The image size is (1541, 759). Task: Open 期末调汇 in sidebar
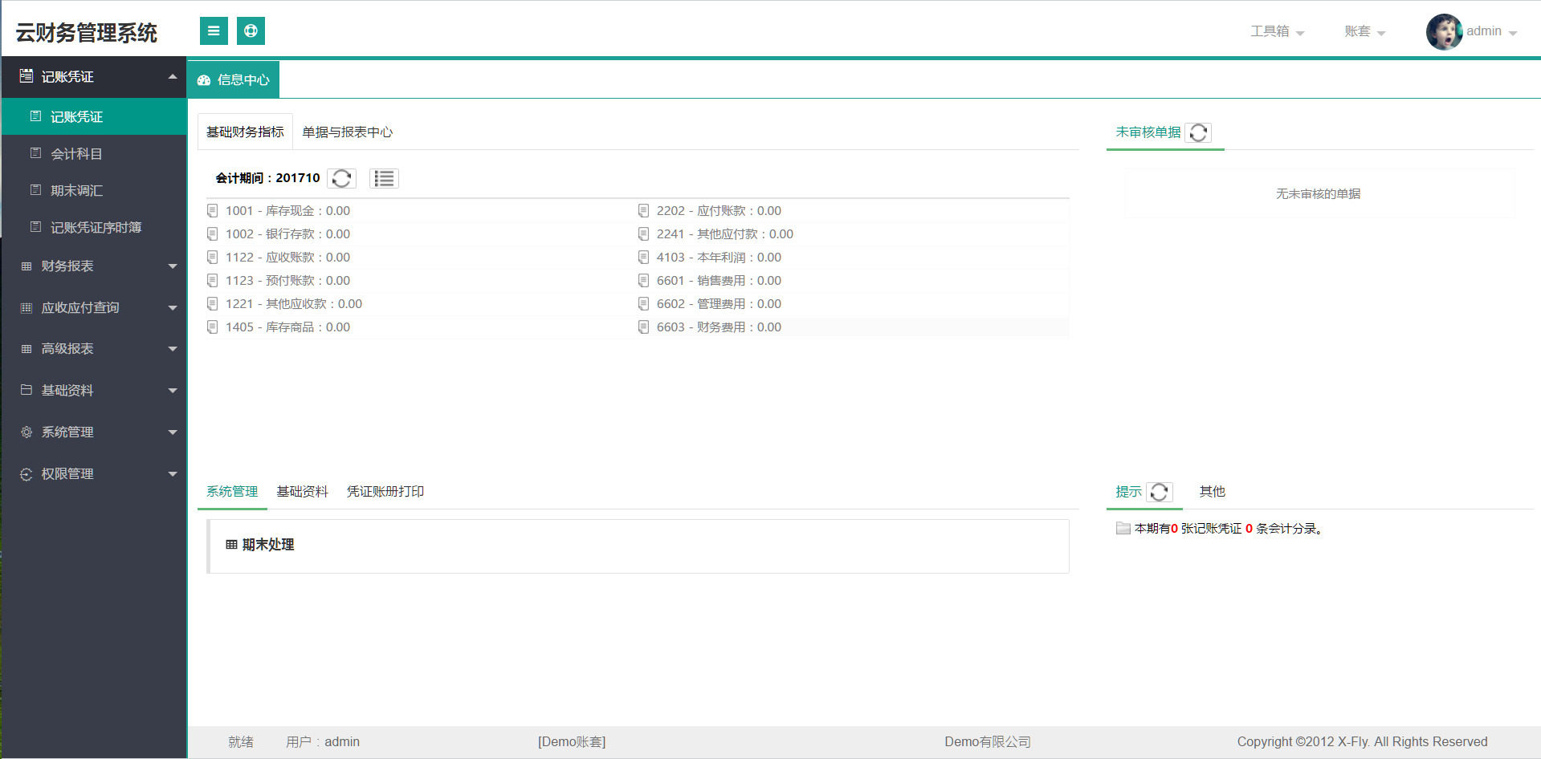pos(94,191)
